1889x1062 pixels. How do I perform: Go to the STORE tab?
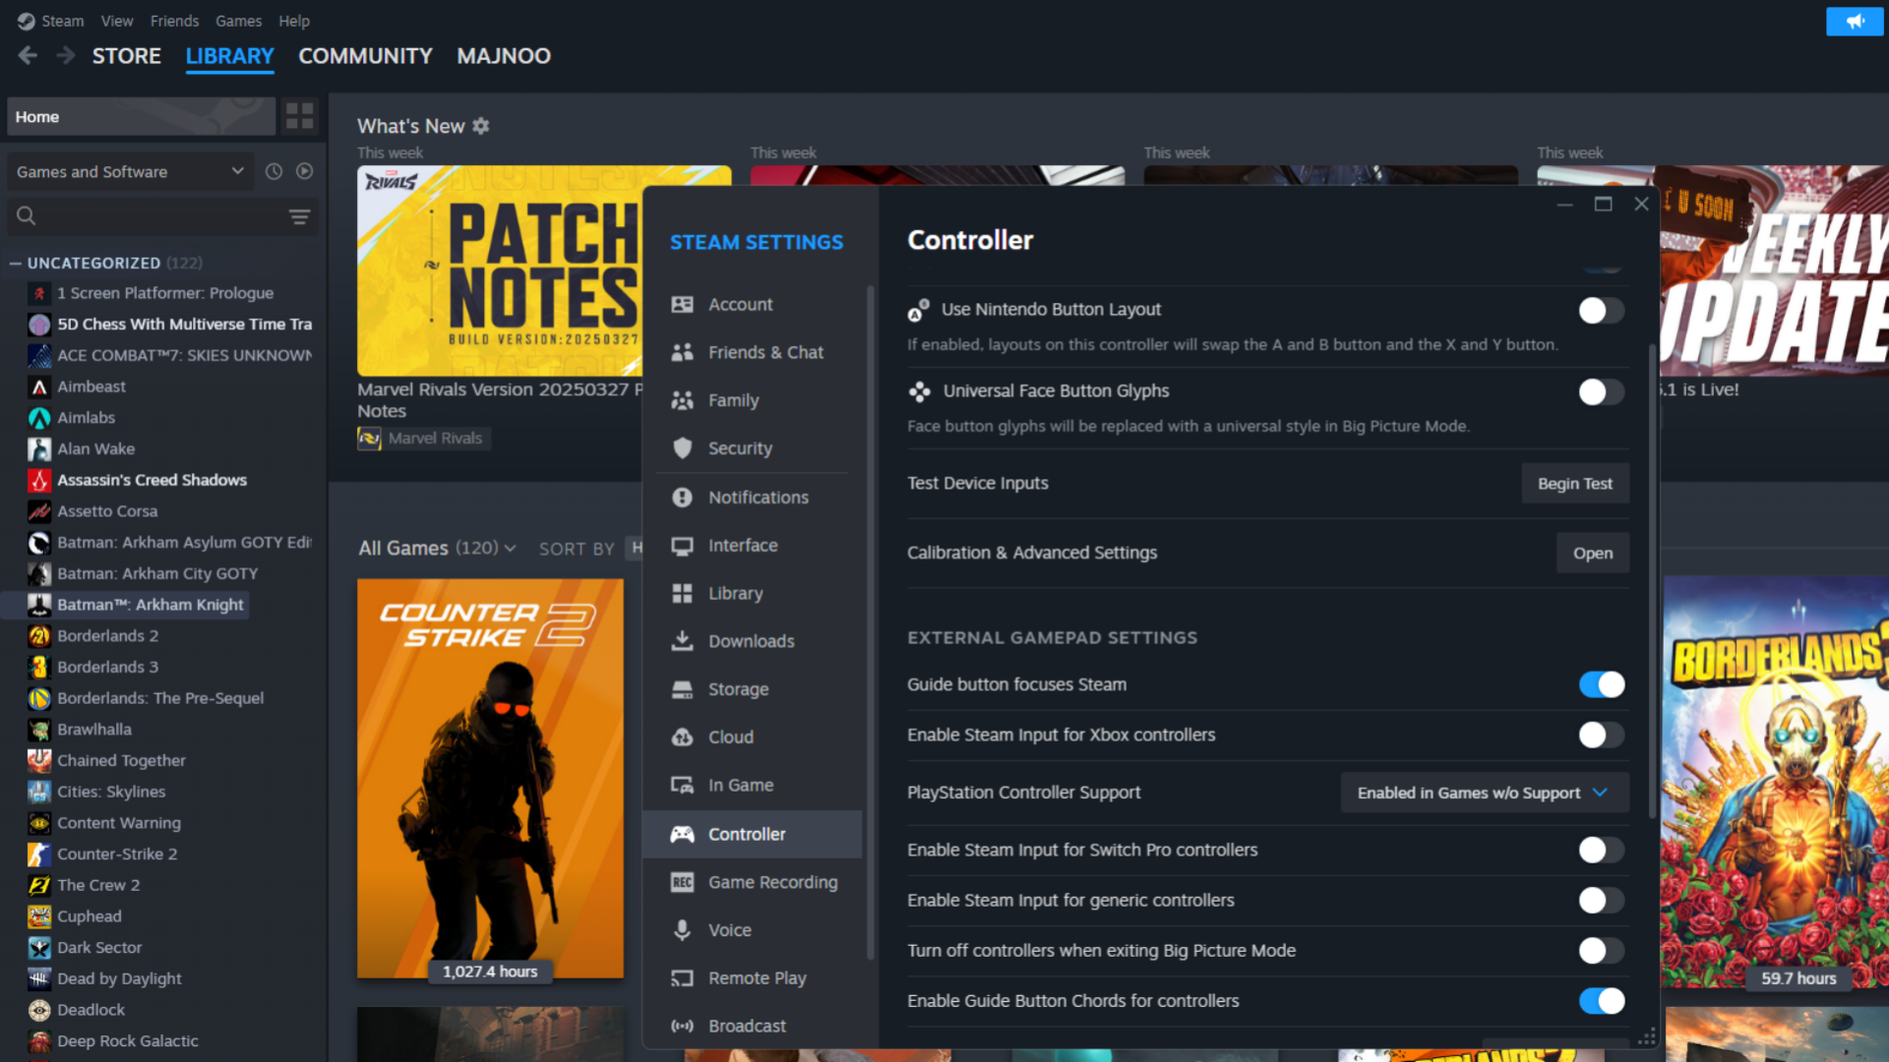127,56
